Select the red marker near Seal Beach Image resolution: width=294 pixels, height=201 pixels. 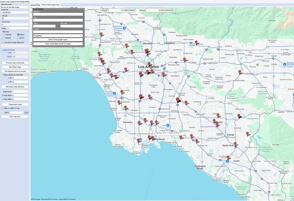pyautogui.click(x=181, y=137)
